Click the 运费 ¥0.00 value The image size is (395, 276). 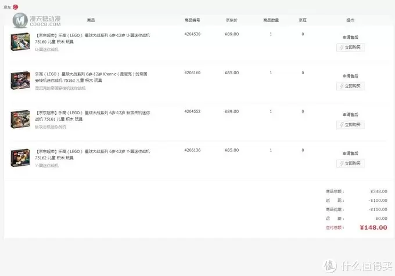[x=382, y=219]
